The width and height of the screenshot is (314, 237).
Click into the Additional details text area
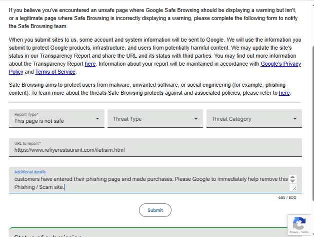click(x=150, y=183)
